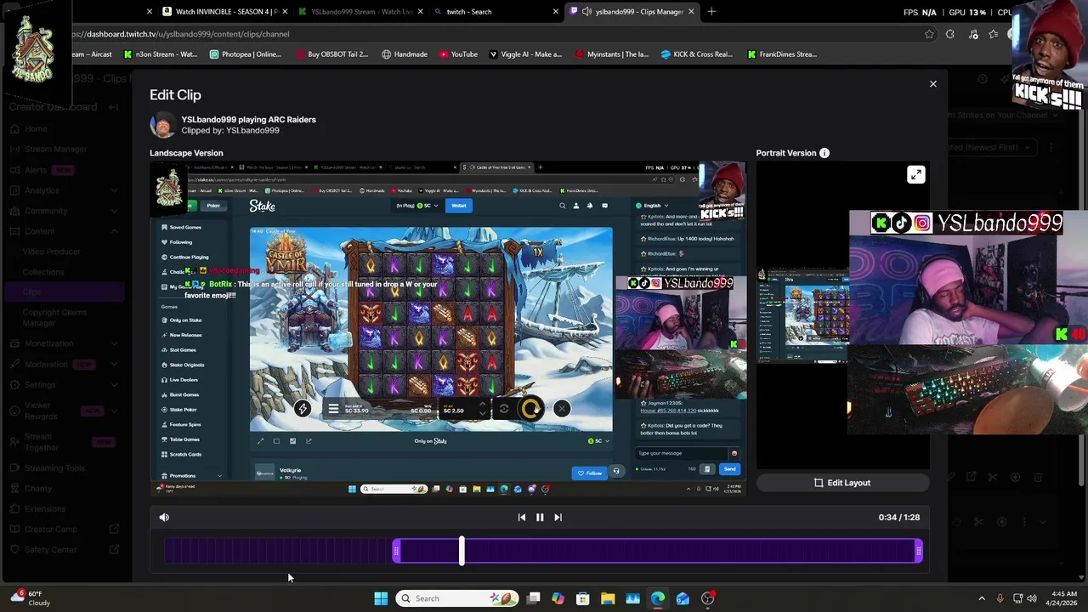Open Myinstants bookmark

pyautogui.click(x=612, y=54)
